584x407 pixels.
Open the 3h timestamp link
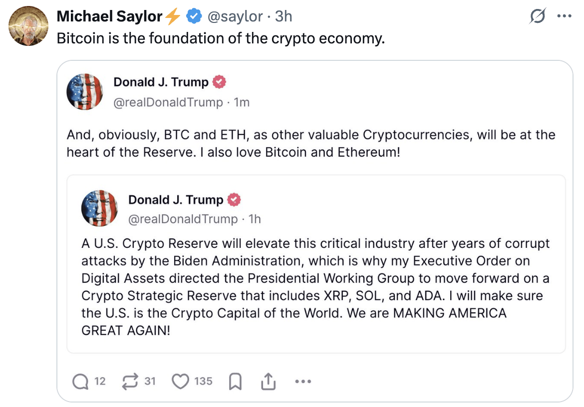coord(284,16)
